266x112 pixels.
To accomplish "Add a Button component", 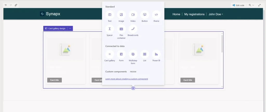I will pyautogui.click(x=145, y=14).
